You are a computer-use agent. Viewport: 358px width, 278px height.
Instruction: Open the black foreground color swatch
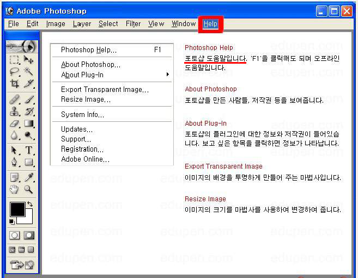pyautogui.click(x=17, y=209)
